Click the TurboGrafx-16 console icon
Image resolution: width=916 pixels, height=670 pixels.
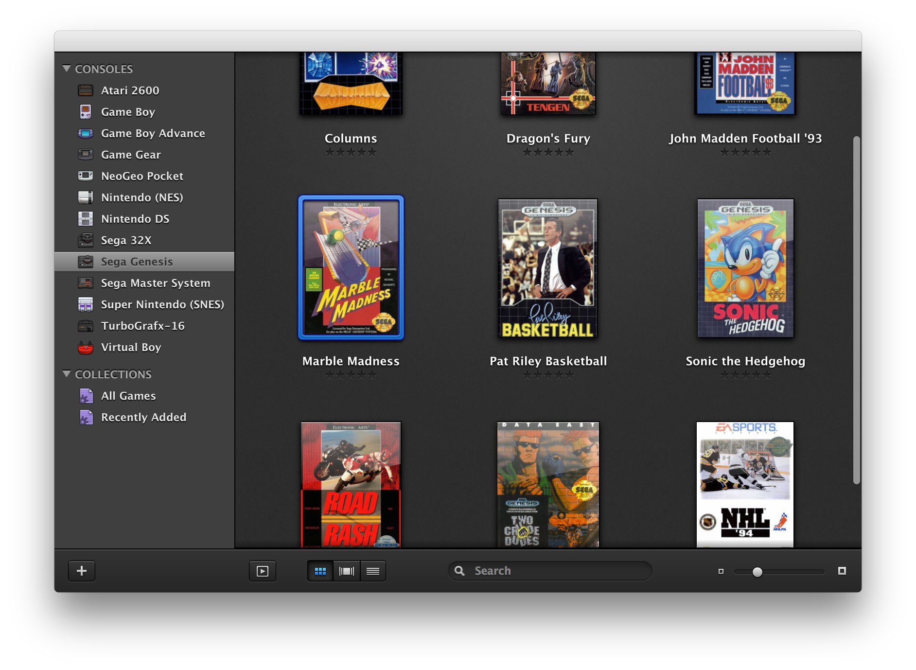(x=86, y=326)
